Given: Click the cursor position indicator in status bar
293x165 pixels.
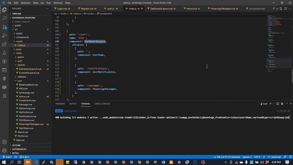Looking at the screenshot, I should (227, 157).
